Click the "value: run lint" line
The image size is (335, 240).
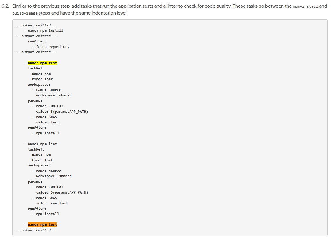pos(52,203)
